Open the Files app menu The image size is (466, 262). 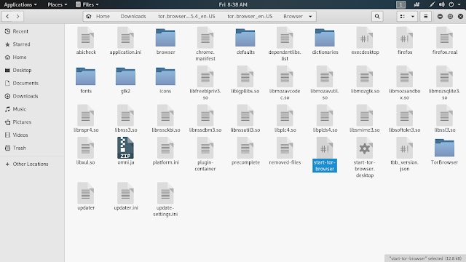87,4
